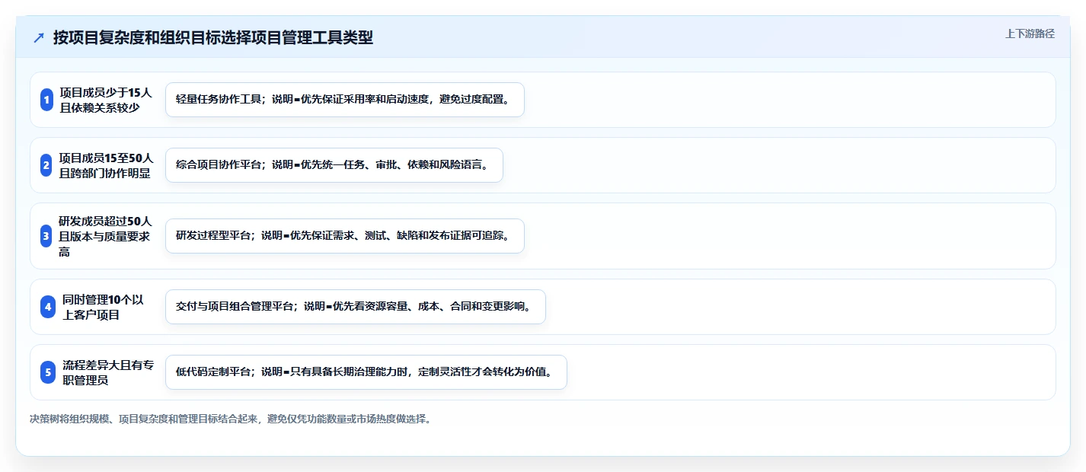Select the number 2 step badge
This screenshot has height=472, width=1086.
(x=46, y=165)
